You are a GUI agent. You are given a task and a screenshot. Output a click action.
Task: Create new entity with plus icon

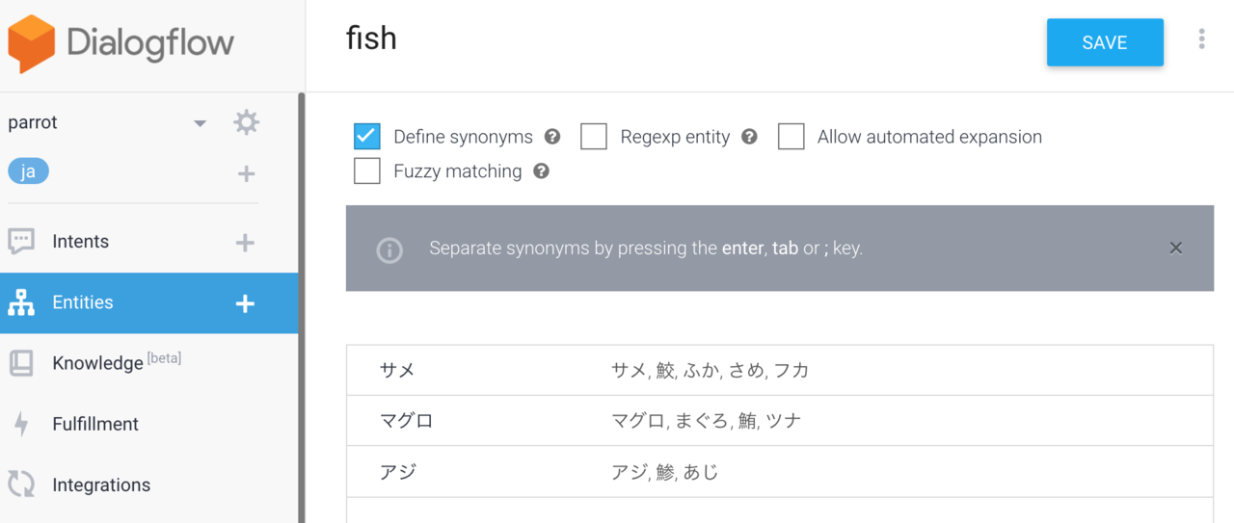point(245,303)
